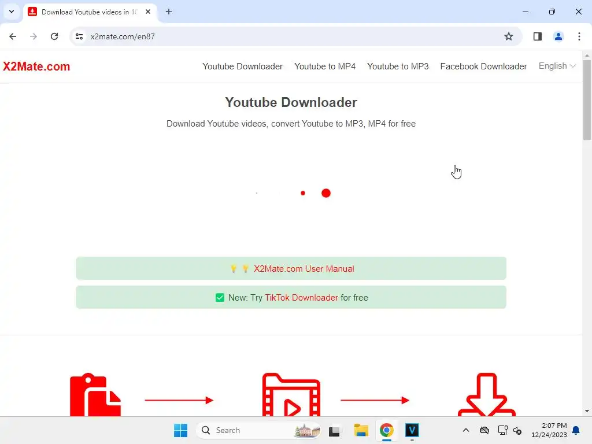
Task: Click the Youtube Downloader page heading
Action: coord(291,102)
